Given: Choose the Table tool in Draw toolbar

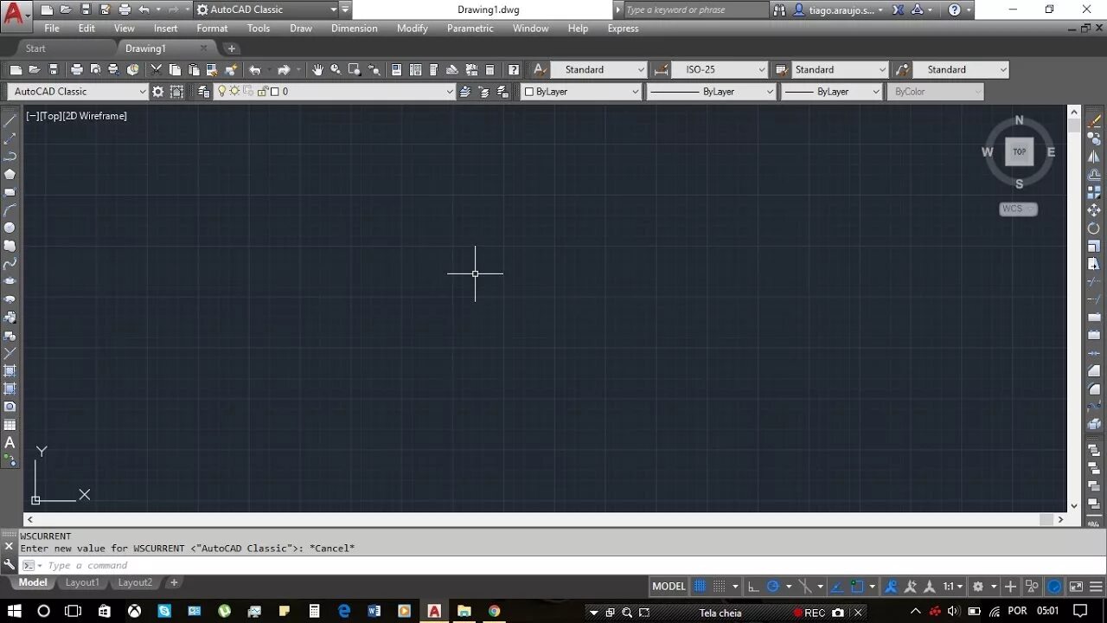Looking at the screenshot, I should [10, 425].
